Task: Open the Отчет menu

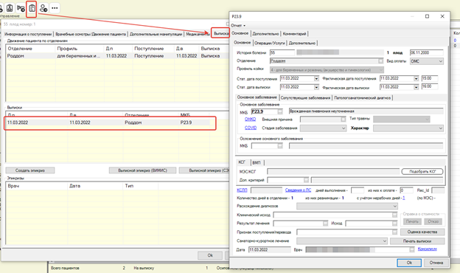Action: [238, 26]
